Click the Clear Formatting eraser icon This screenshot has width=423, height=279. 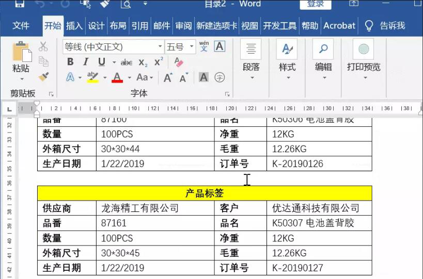point(178,62)
